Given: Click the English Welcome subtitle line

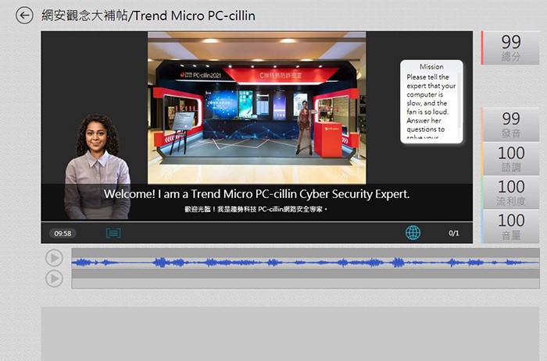Looking at the screenshot, I should (x=256, y=194).
